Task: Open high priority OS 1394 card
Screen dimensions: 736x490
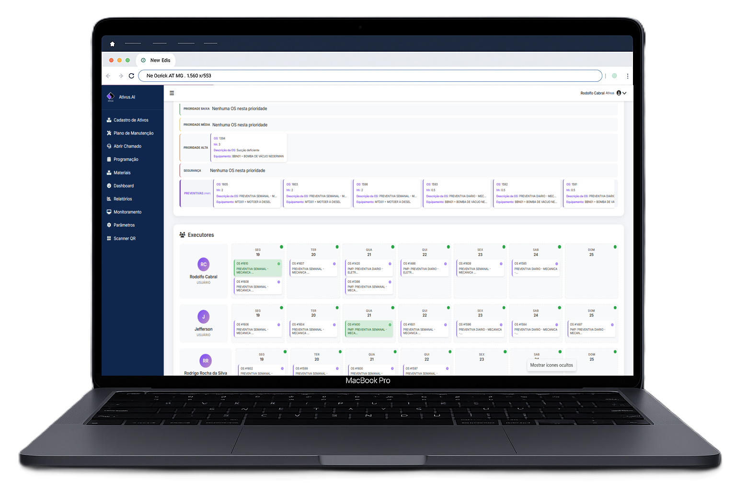Action: (x=248, y=147)
